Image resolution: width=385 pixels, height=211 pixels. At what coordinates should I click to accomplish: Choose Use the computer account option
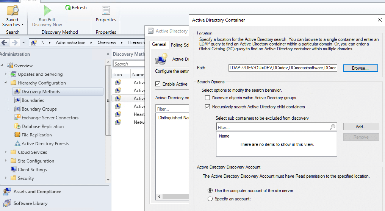pyautogui.click(x=210, y=191)
